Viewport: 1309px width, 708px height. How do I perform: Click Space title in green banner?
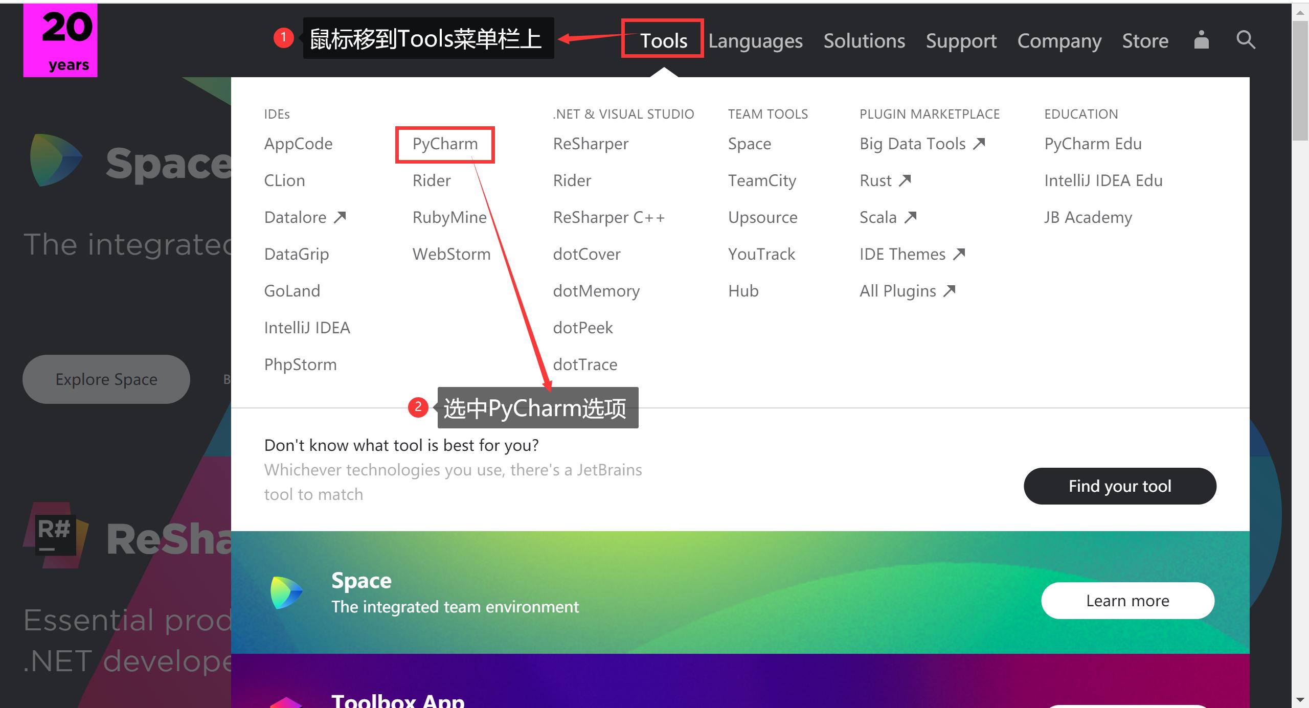click(361, 581)
